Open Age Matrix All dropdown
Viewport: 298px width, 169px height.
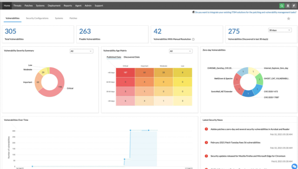(180, 51)
